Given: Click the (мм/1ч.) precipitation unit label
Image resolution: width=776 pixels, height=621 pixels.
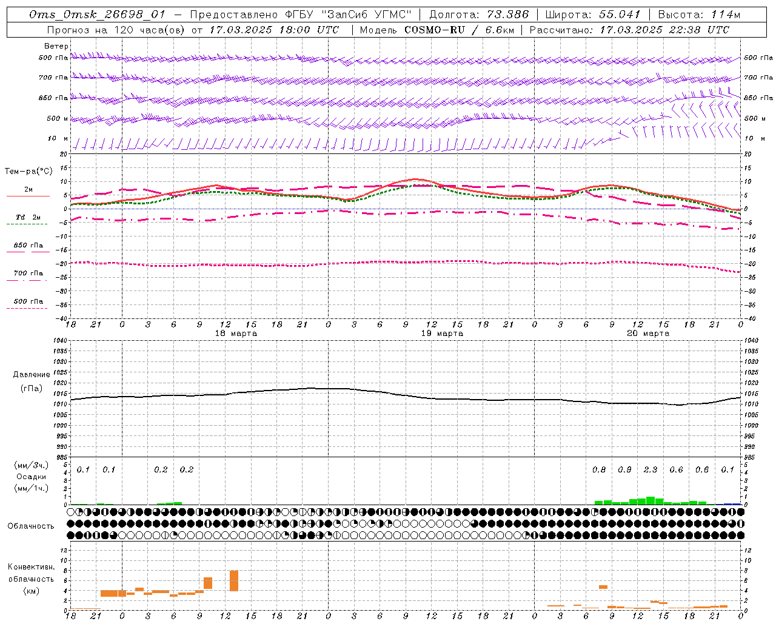Looking at the screenshot, I should 31,488.
